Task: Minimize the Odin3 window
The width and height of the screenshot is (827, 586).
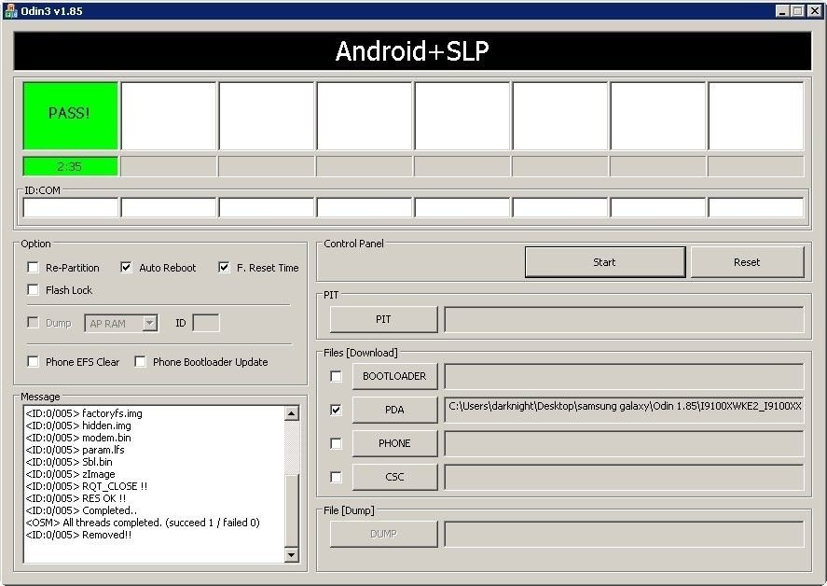Action: [x=782, y=10]
